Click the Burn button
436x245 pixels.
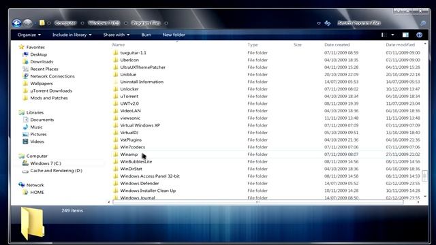(146, 35)
